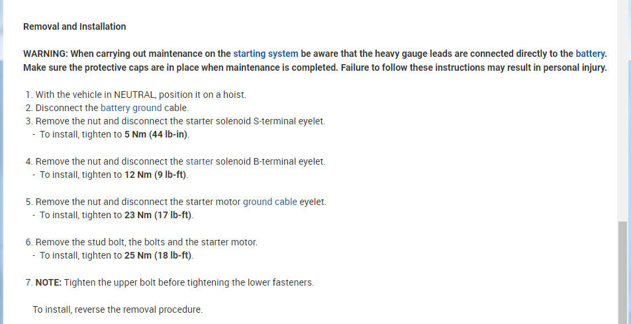
Task: Click the "battery" link in the warning
Action: [590, 54]
